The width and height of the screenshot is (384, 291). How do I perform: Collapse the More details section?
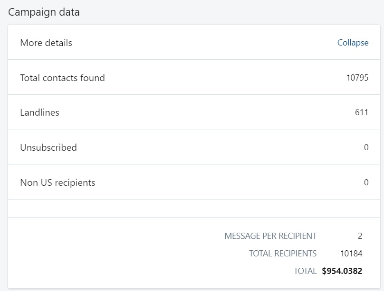(x=353, y=43)
